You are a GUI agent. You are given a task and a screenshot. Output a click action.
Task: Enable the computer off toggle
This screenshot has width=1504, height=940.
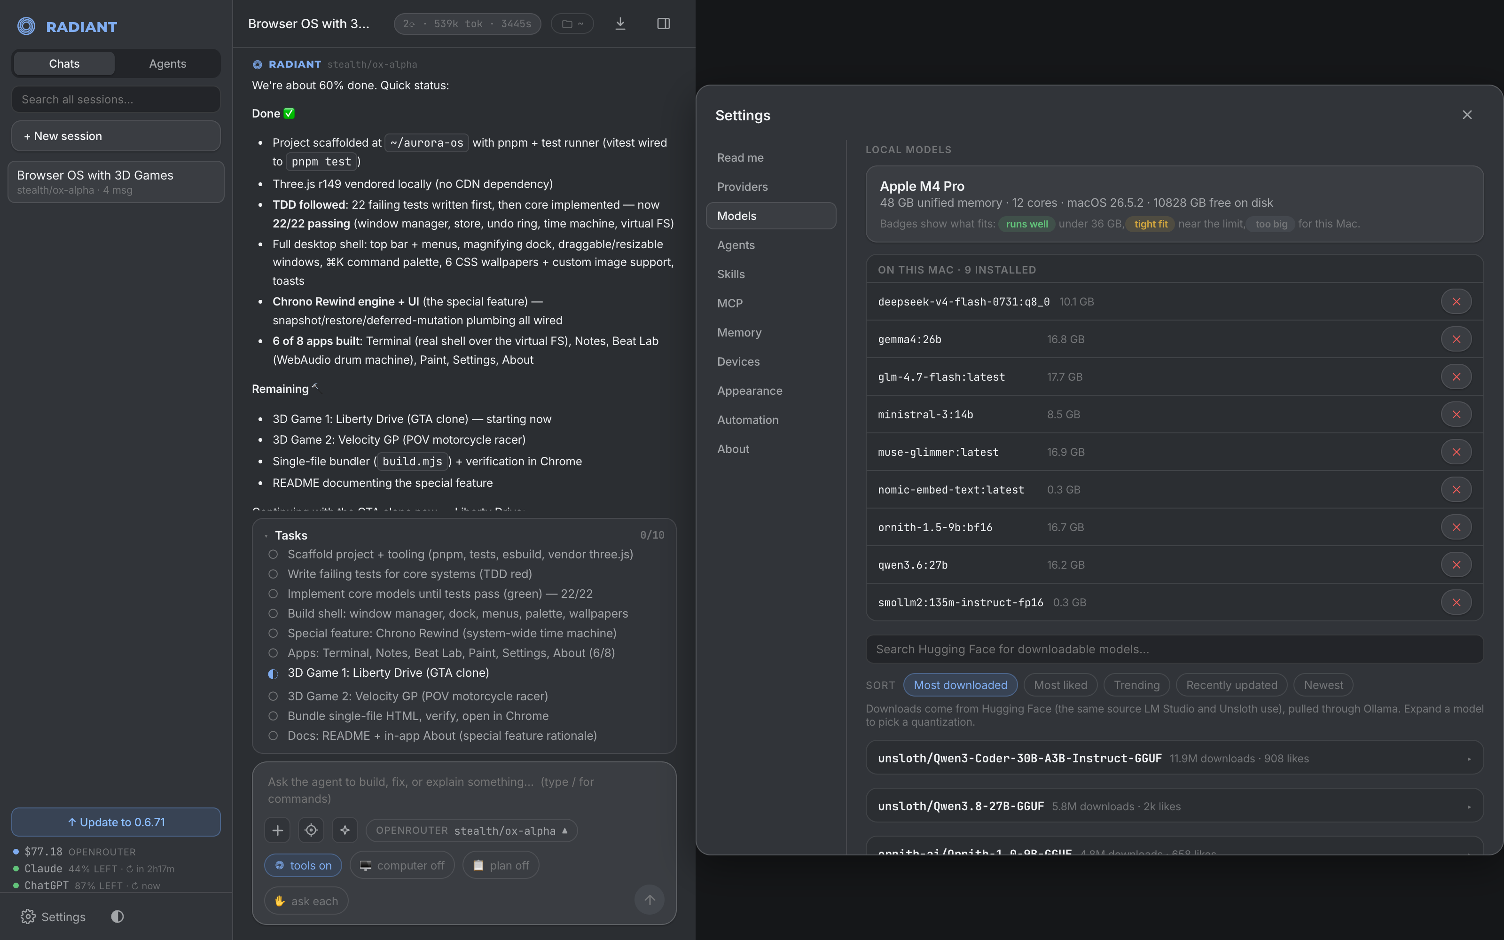[x=402, y=865]
